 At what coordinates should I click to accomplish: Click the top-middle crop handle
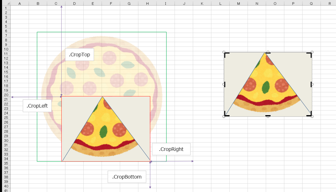(268, 53)
